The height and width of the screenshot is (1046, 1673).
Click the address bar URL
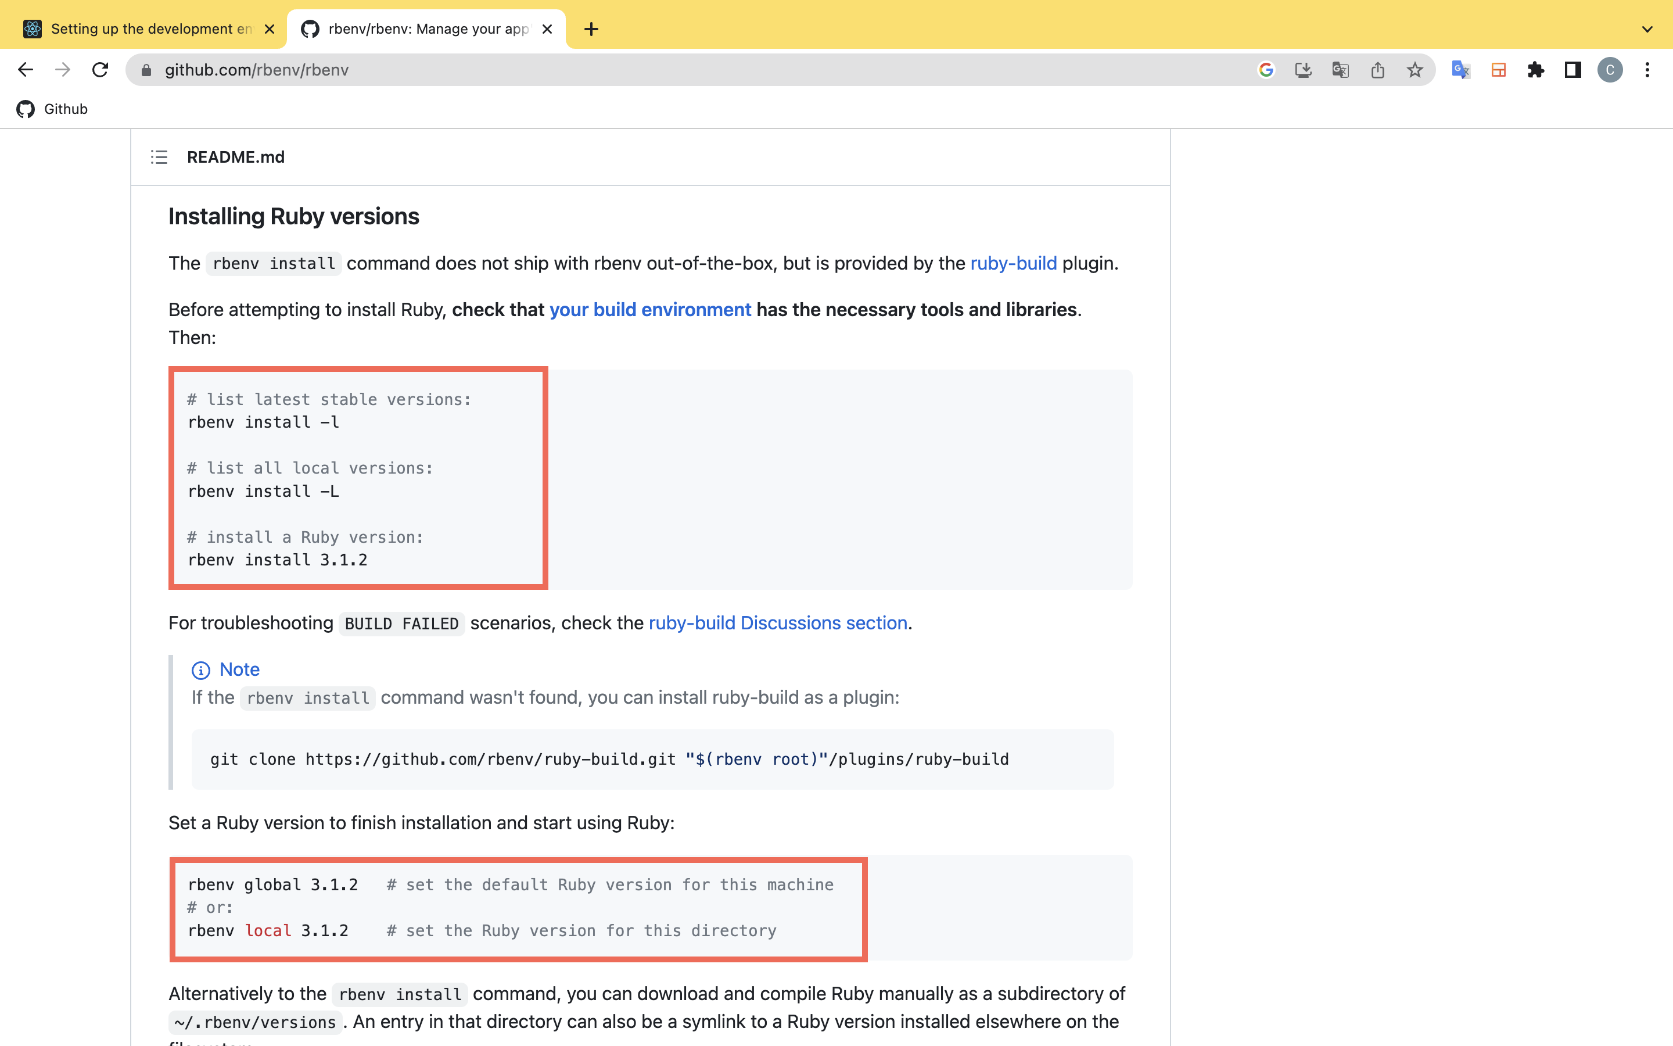click(257, 70)
